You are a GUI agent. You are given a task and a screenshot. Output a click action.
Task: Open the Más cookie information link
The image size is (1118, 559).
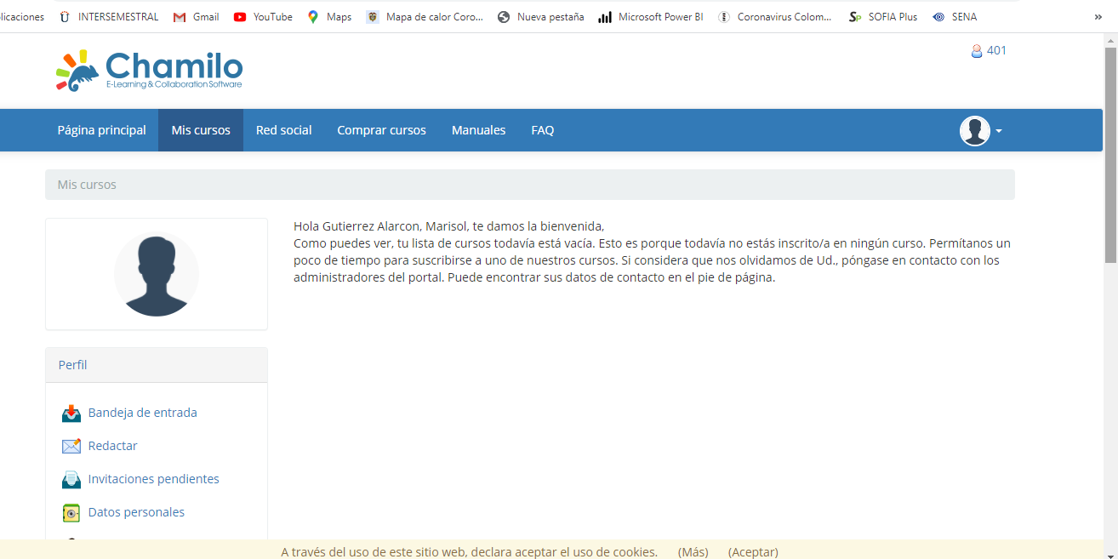click(x=693, y=551)
